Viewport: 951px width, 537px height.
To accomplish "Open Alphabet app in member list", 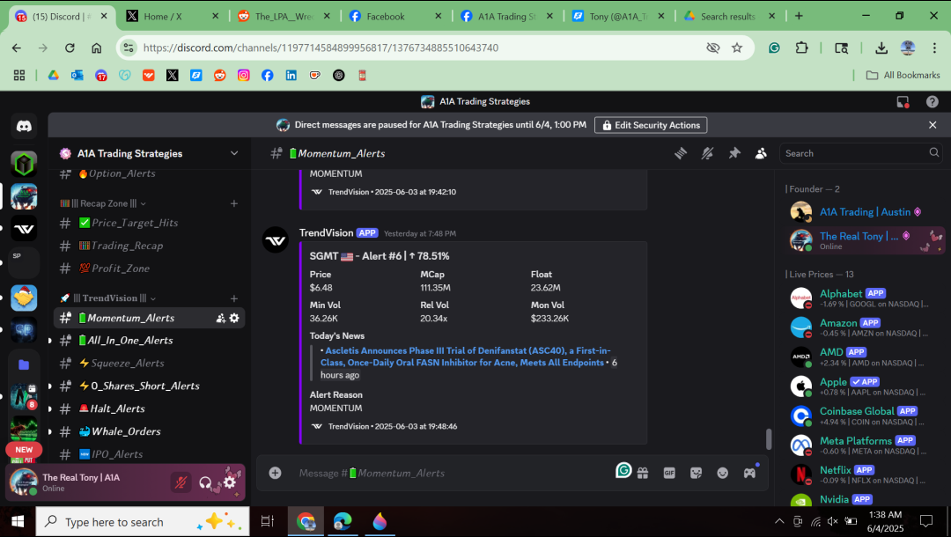I will click(x=865, y=298).
